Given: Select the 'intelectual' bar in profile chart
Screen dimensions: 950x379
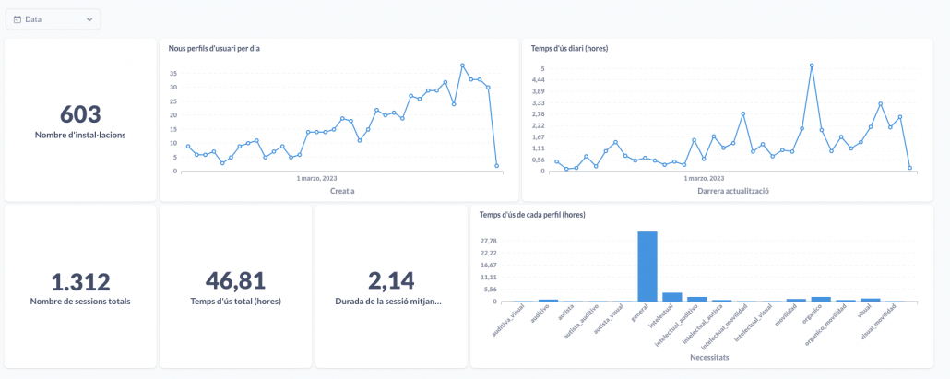Looking at the screenshot, I should 672,296.
